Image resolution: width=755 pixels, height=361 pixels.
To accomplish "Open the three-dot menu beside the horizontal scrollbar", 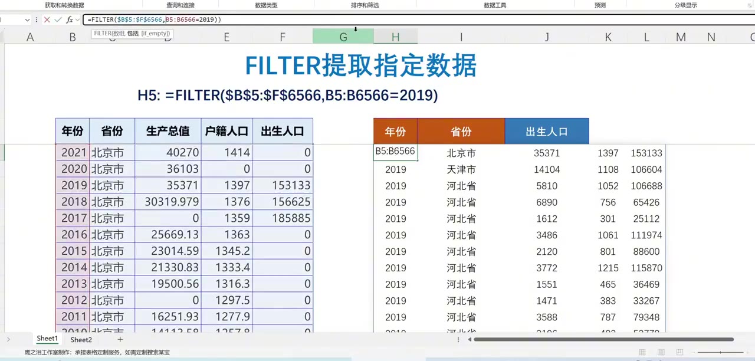I will coord(458,339).
